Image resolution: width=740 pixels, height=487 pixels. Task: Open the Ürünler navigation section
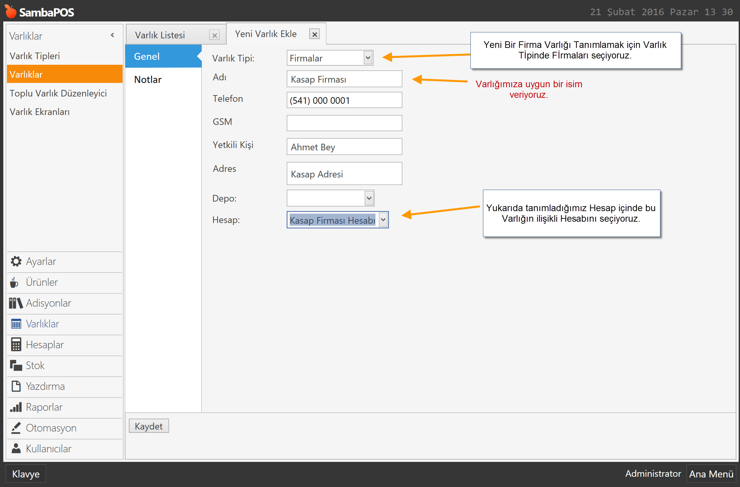click(x=65, y=282)
